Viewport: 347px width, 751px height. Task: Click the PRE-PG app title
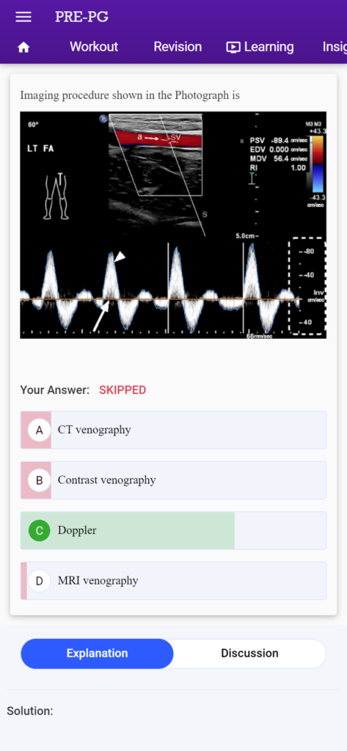tap(81, 17)
